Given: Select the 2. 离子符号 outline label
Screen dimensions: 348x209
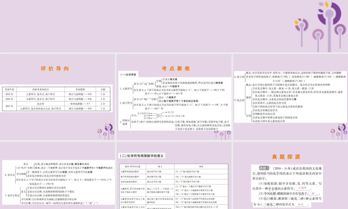Looking at the screenshot, I should (x=126, y=103).
